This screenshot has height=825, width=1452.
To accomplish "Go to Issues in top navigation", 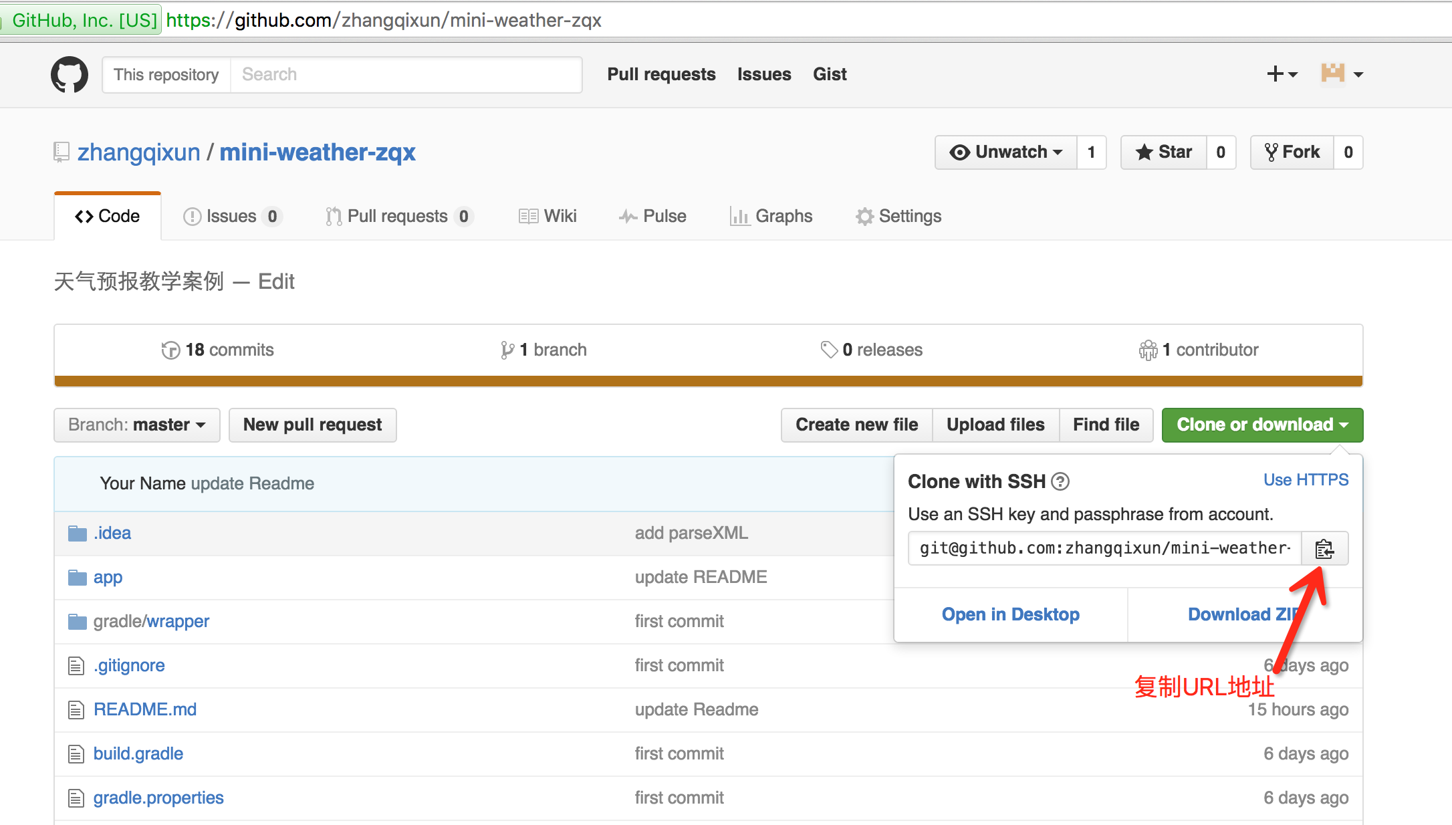I will point(764,74).
